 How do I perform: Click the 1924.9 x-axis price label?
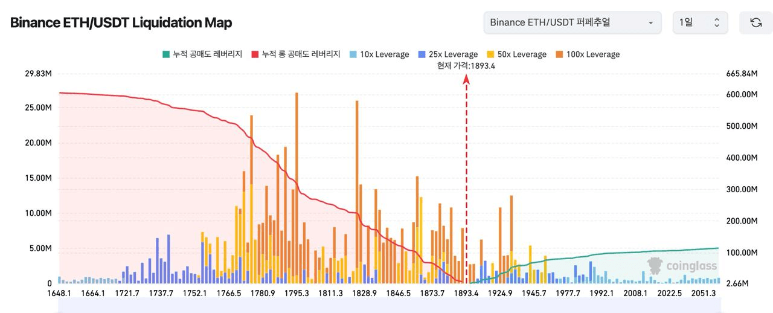[500, 294]
